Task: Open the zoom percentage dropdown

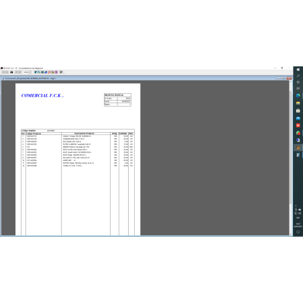Action: click(x=29, y=72)
